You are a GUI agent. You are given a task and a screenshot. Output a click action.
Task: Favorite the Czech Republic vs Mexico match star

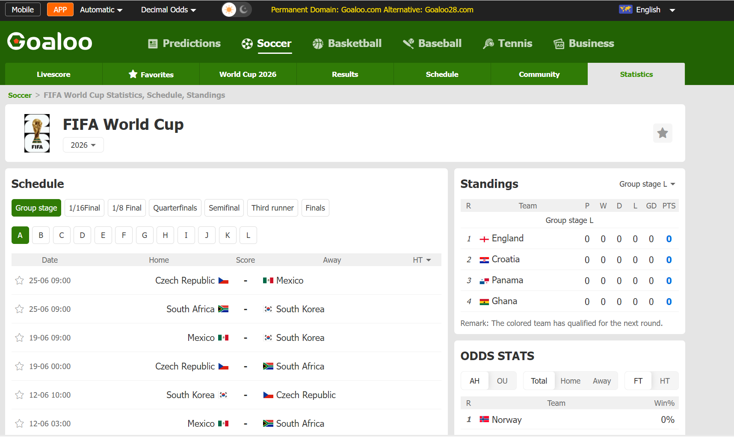(x=19, y=280)
